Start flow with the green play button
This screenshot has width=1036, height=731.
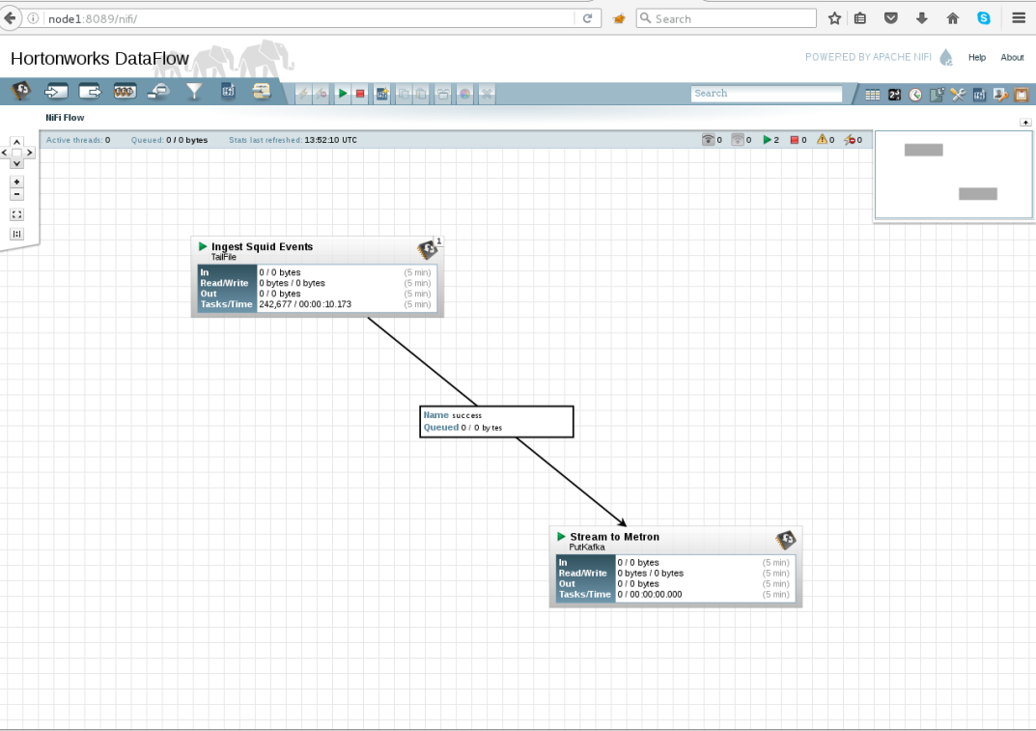[x=342, y=94]
